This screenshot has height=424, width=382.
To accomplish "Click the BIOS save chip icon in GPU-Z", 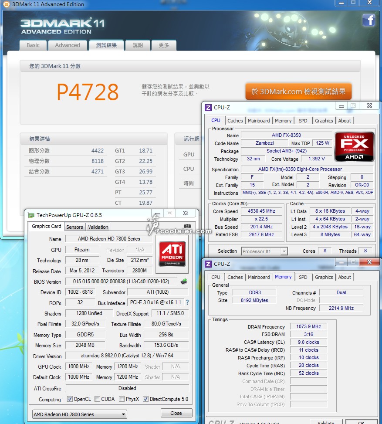I will (184, 282).
